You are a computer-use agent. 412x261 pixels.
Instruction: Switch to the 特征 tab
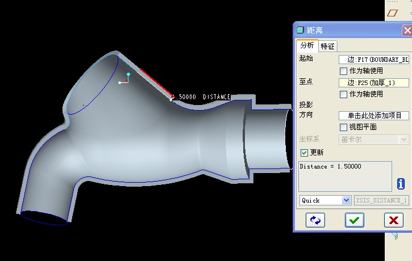click(328, 47)
